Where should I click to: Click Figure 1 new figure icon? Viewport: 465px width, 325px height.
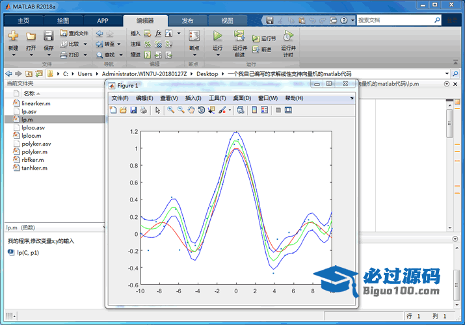pyautogui.click(x=113, y=110)
